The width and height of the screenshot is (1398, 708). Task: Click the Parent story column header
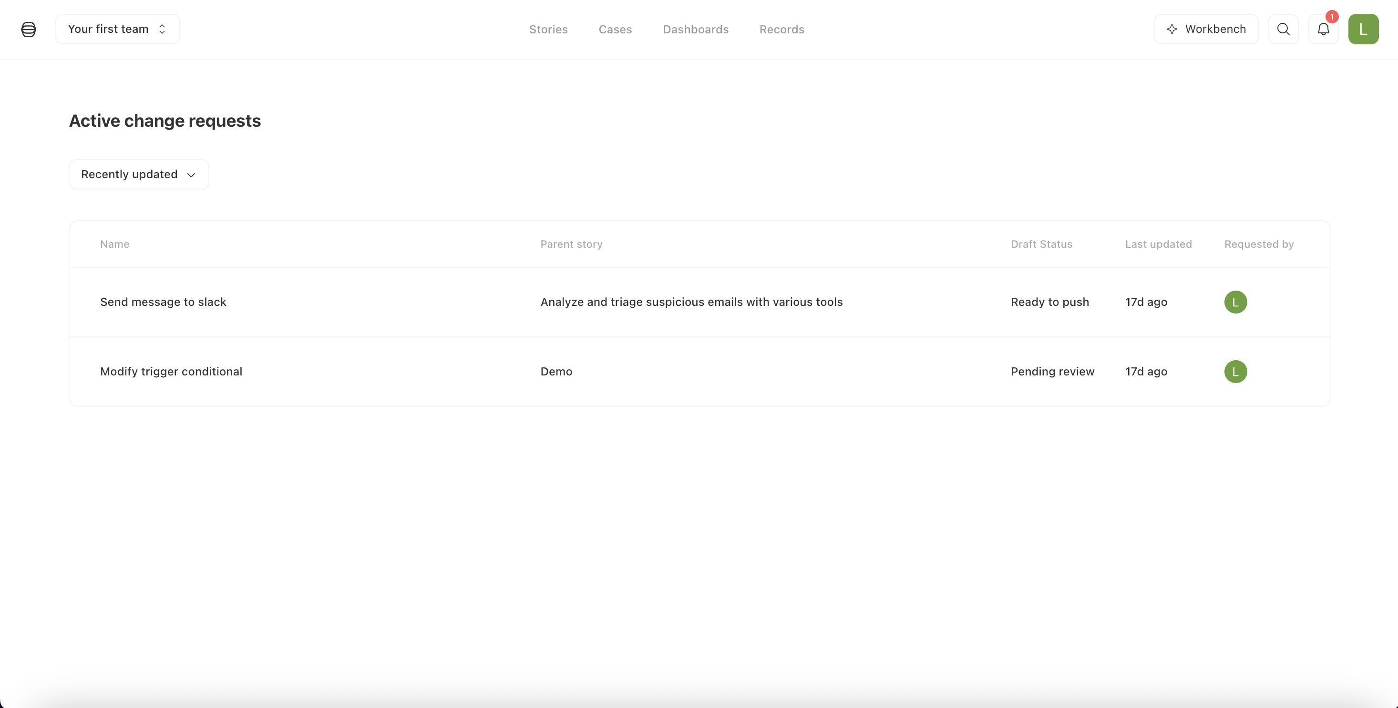(x=571, y=244)
